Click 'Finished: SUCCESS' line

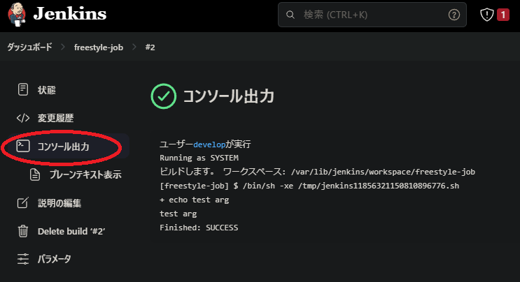point(199,228)
